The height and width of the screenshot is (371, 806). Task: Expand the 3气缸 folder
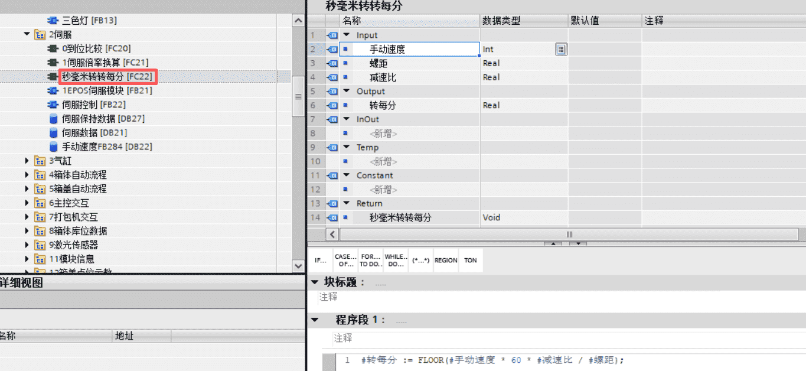click(27, 161)
